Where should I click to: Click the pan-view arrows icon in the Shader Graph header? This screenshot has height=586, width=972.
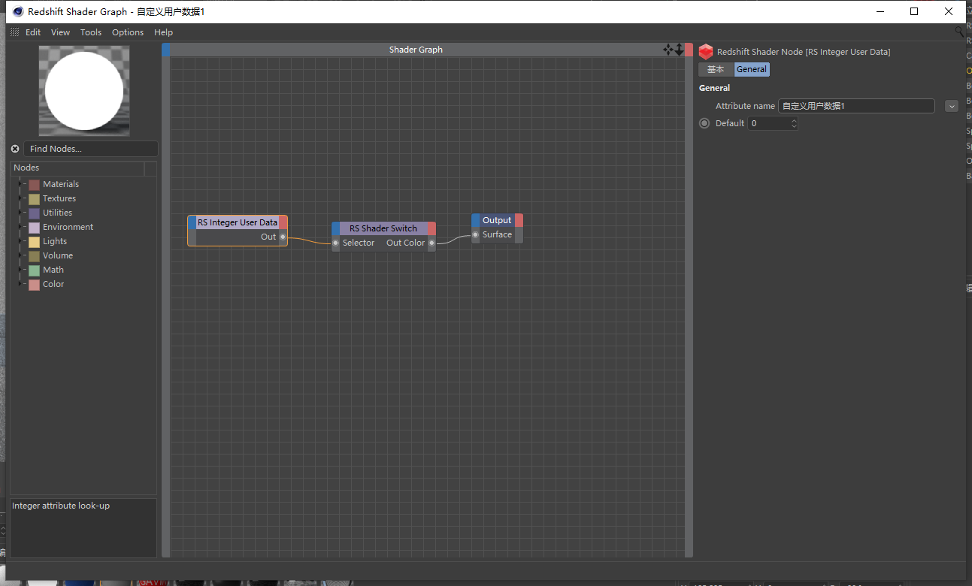click(668, 50)
